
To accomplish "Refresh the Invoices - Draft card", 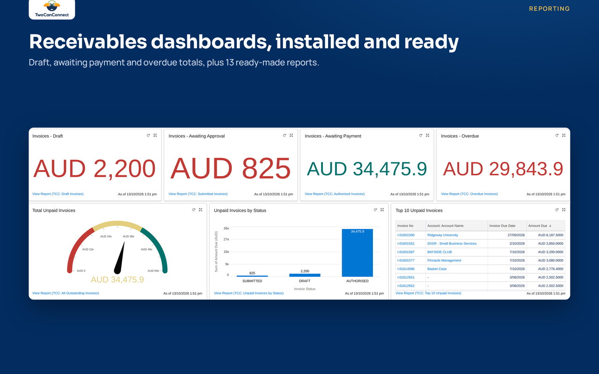I will [x=148, y=135].
